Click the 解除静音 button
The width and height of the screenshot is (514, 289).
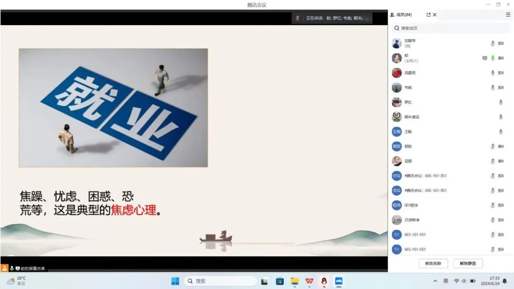tap(468, 263)
